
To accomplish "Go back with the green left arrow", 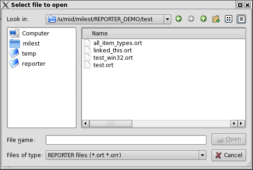I will 179,19.
